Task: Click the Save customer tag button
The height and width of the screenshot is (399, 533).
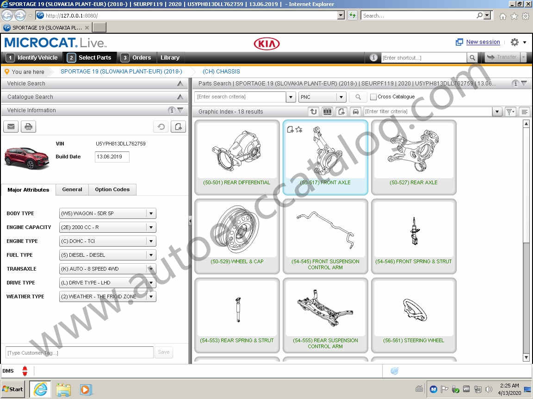Action: point(163,352)
